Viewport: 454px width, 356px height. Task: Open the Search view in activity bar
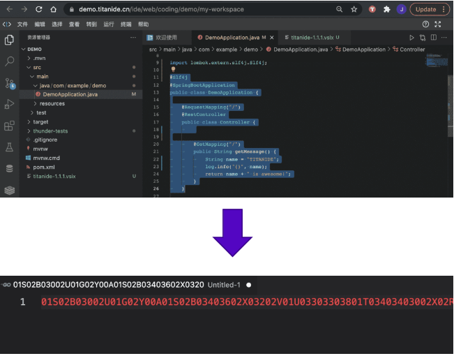(9, 61)
